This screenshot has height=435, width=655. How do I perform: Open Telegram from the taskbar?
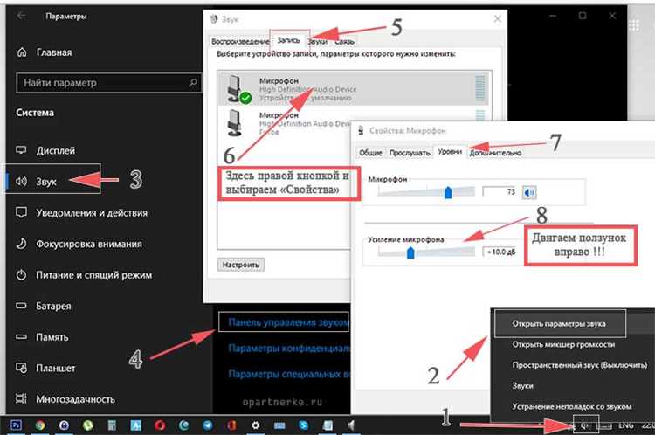point(208,425)
